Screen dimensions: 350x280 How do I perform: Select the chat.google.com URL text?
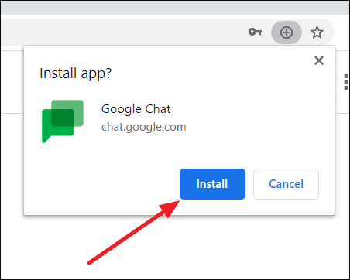[x=143, y=127]
